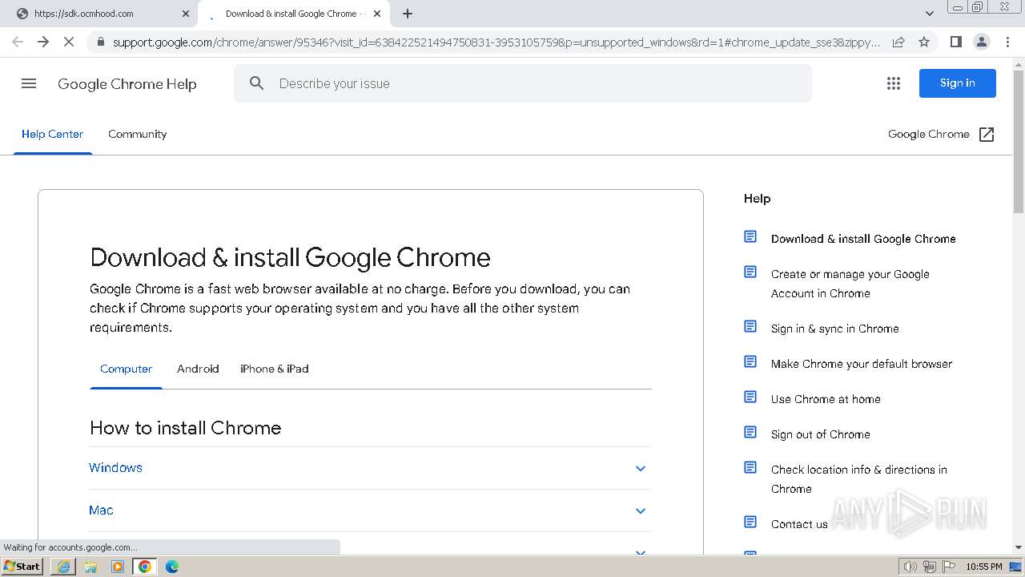The image size is (1025, 577).
Task: Open Sign in & sync in Chrome
Action: pos(835,329)
